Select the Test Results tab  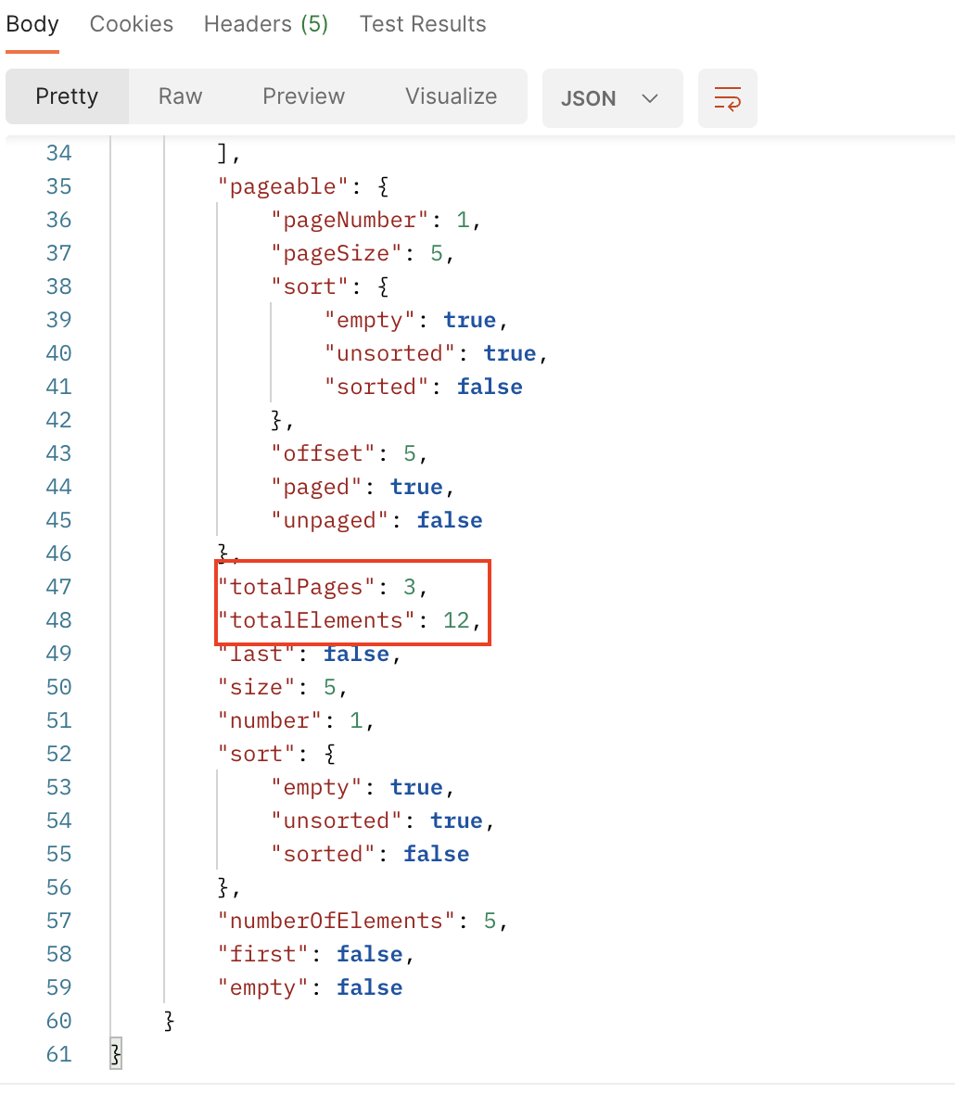(423, 24)
